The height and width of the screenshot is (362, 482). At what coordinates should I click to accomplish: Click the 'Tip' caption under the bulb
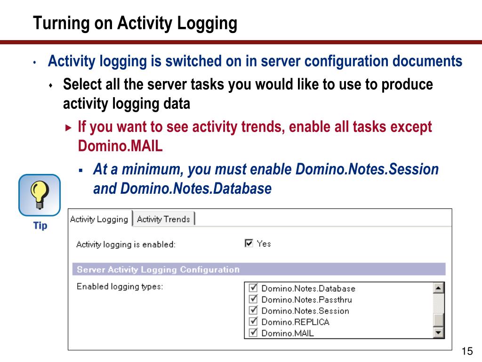click(40, 225)
